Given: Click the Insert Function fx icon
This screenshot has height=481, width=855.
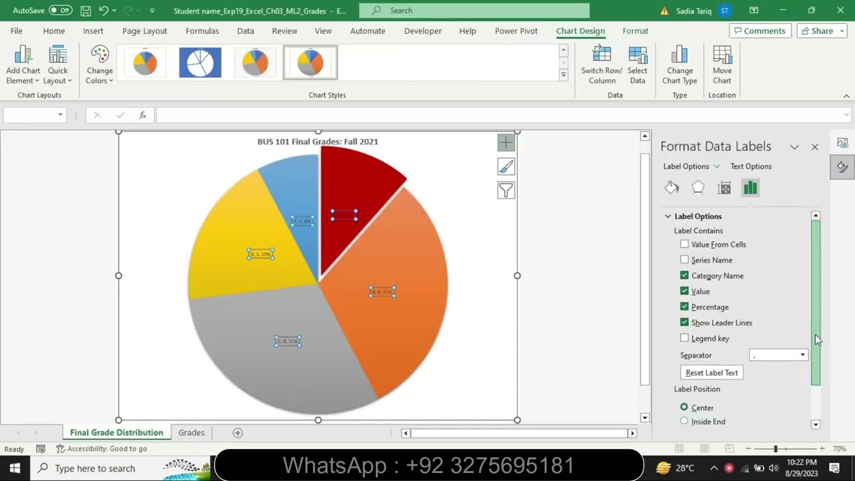Looking at the screenshot, I should [142, 115].
